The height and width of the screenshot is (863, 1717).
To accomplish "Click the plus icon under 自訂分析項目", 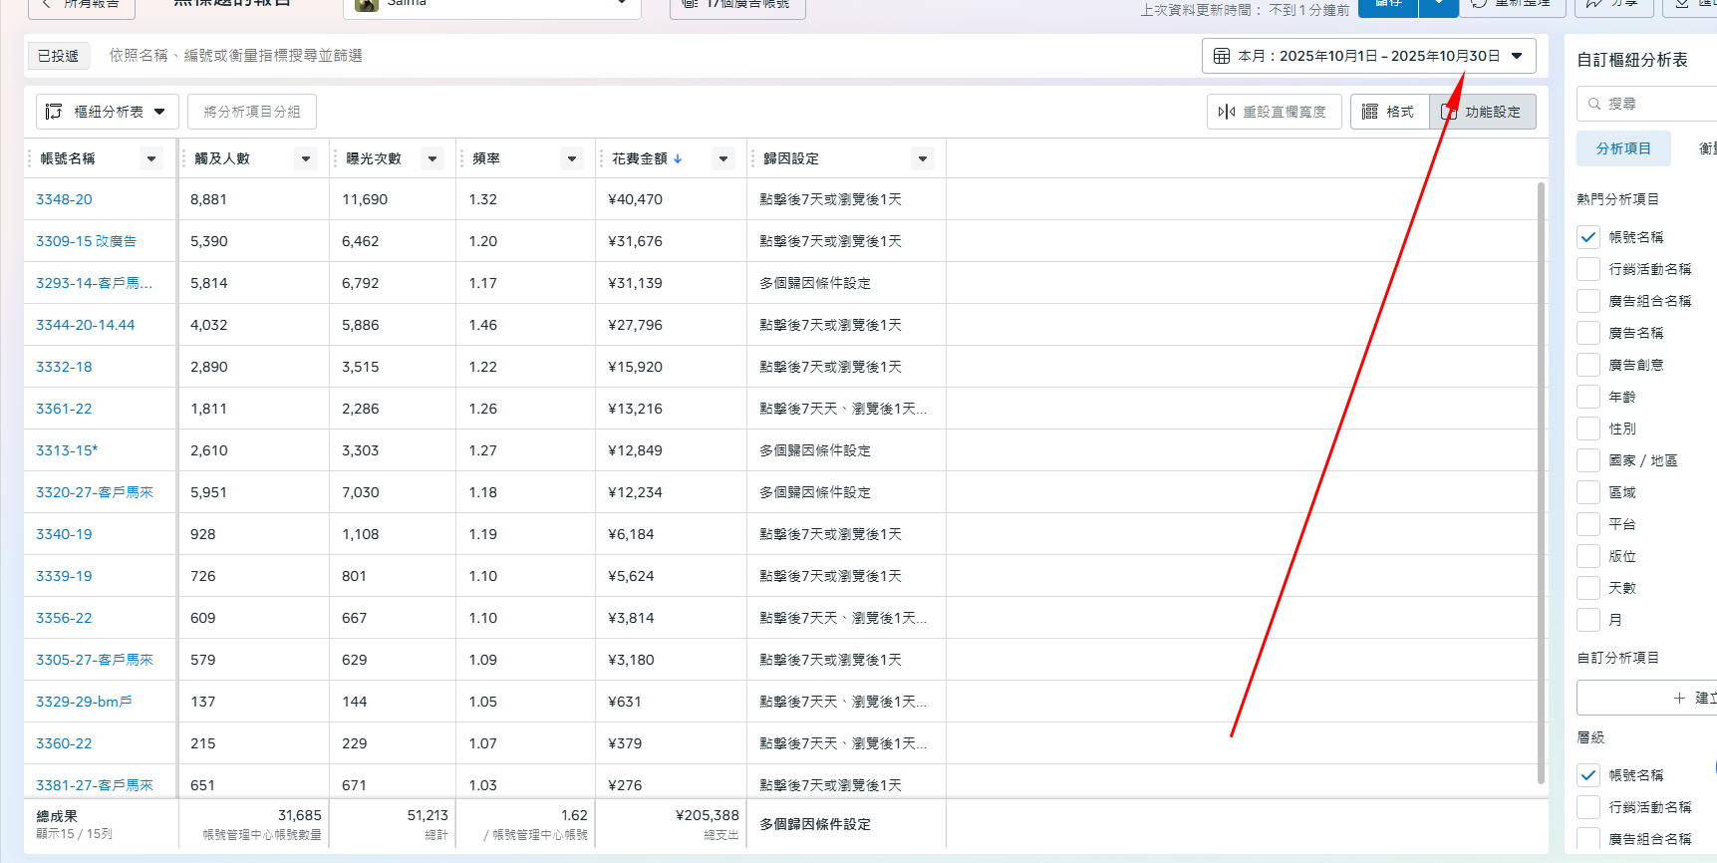I will click(1679, 698).
